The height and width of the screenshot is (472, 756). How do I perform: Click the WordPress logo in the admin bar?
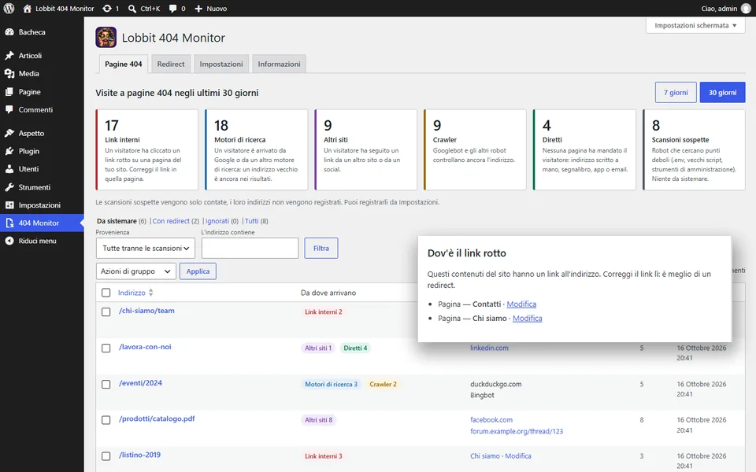click(9, 8)
